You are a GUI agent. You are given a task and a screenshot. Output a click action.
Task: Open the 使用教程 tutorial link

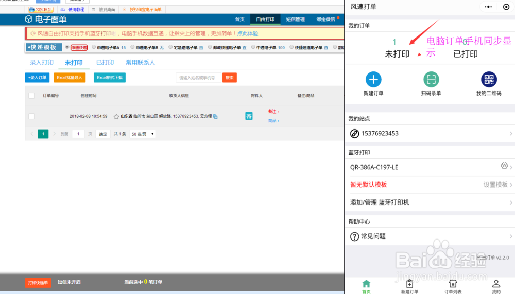coord(72,9)
